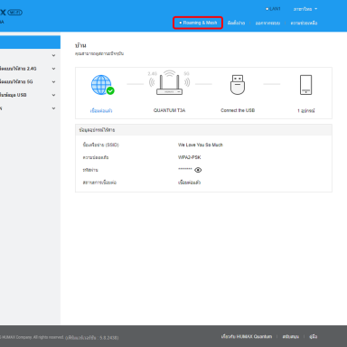The height and width of the screenshot is (347, 347).
Task: Click the Wi-Fi badge beside the logo
Action: point(14,13)
